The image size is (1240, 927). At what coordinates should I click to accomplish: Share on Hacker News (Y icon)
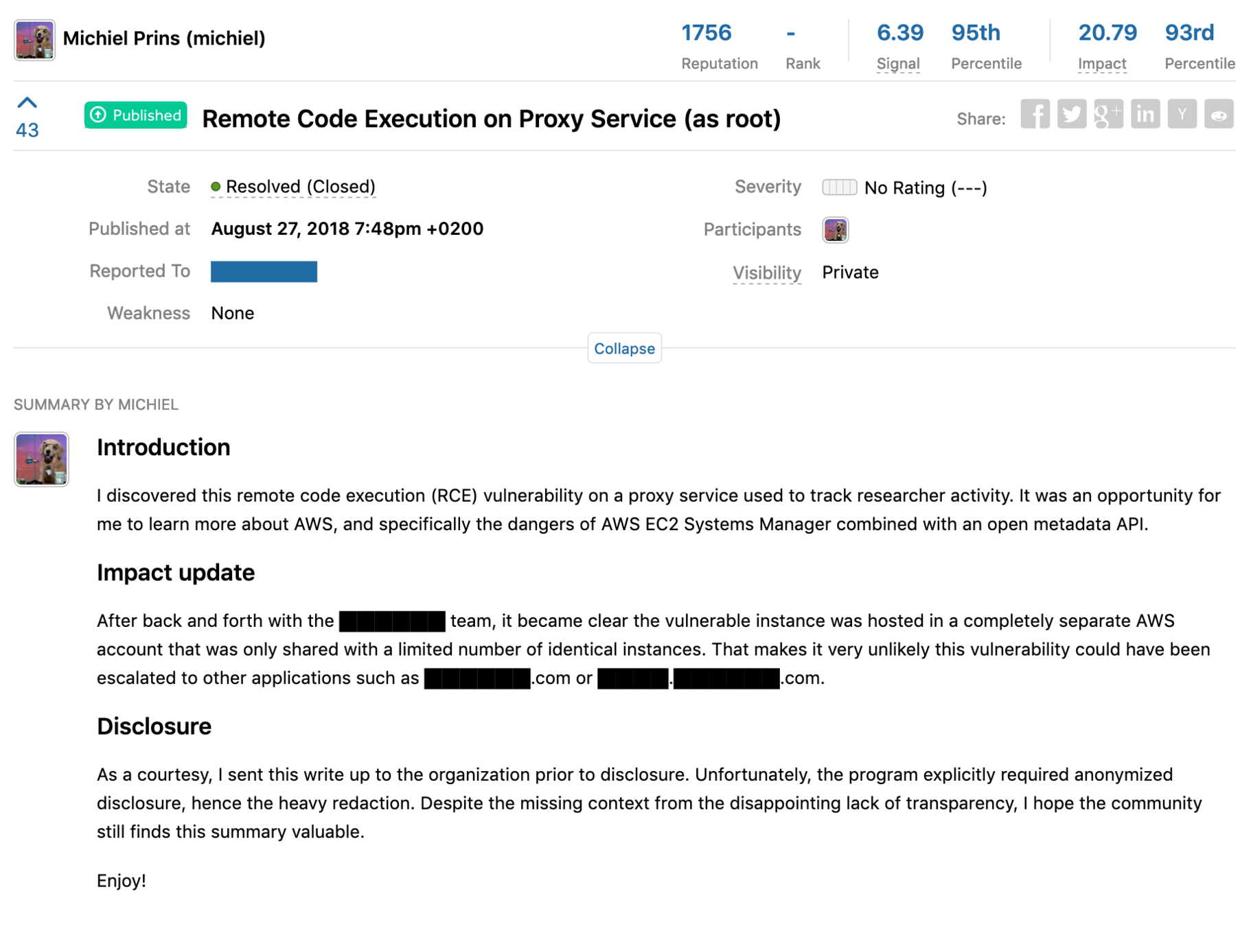click(1181, 115)
